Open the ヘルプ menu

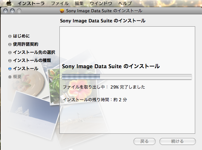tap(125, 4)
